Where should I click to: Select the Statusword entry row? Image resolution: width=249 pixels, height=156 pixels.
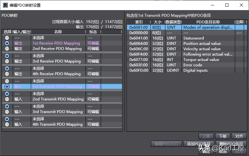[194, 38]
